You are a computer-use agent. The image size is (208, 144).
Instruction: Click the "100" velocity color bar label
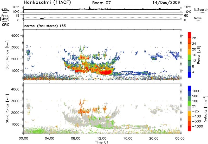click(195, 101)
